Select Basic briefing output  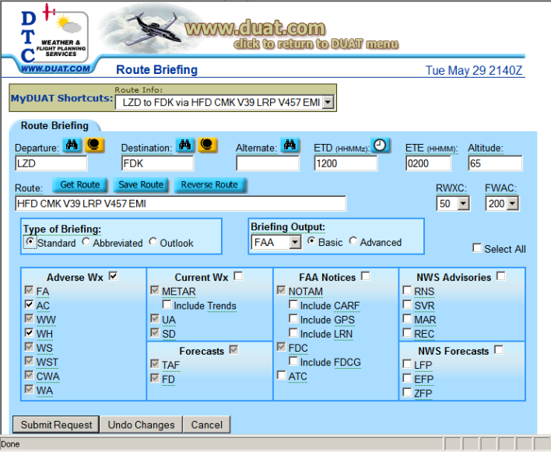311,241
